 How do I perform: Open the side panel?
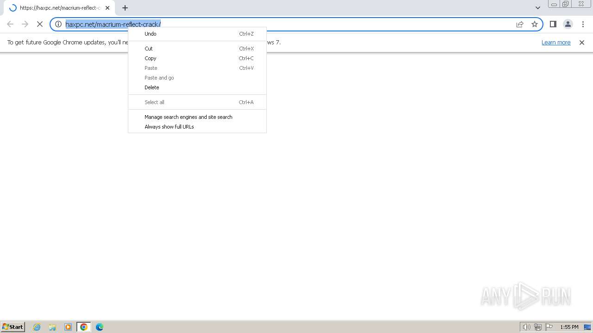(x=553, y=24)
